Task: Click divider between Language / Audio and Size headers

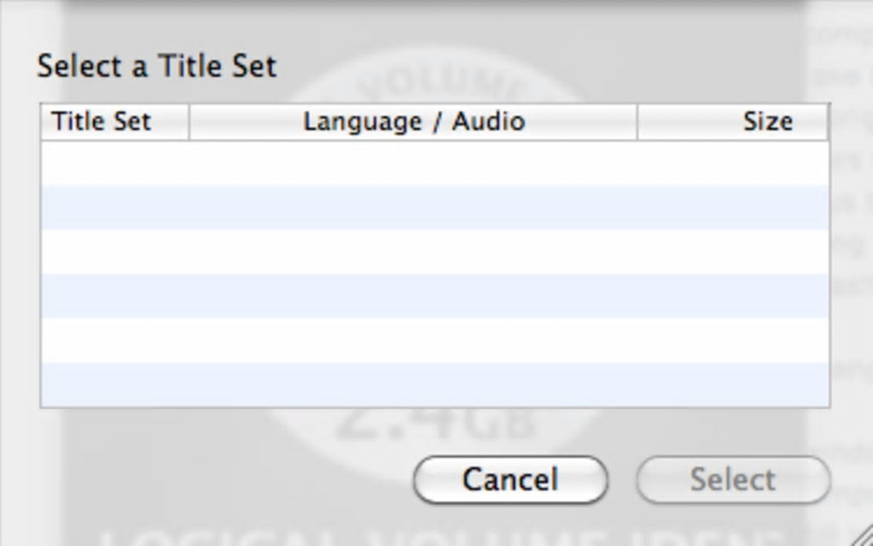Action: 638,122
